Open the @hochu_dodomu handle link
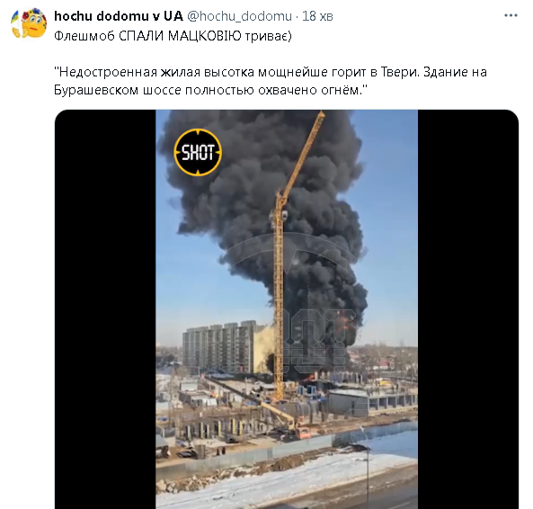533x509 pixels. point(239,16)
